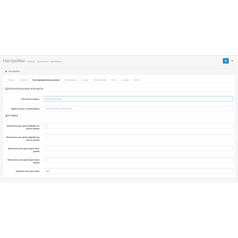238x238 pixels.
Task: Switch to the Сервер tab
Action: (125, 80)
